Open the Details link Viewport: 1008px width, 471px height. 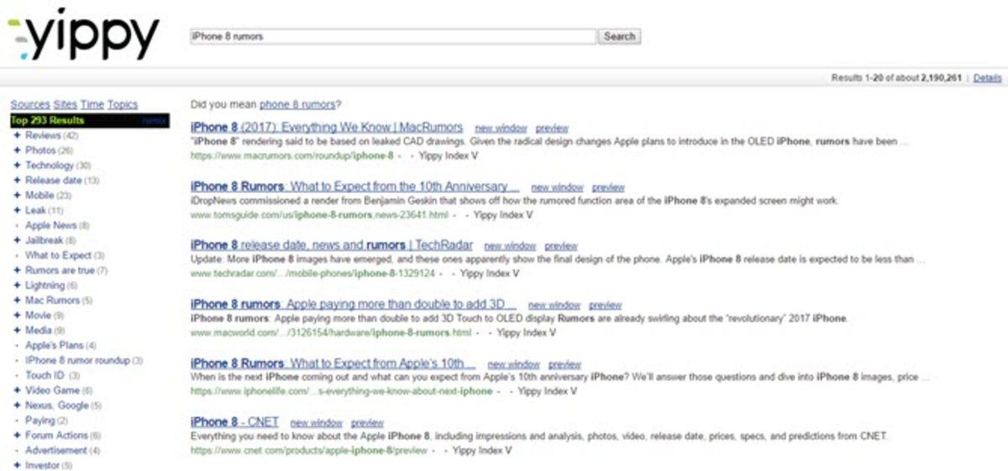pos(988,77)
